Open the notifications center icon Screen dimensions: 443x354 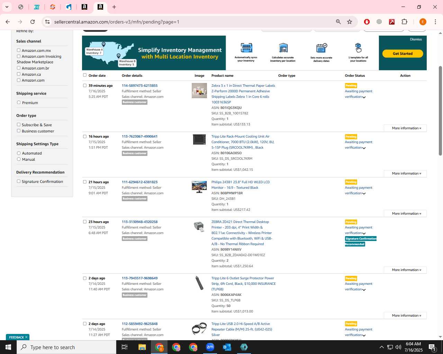tap(432, 347)
